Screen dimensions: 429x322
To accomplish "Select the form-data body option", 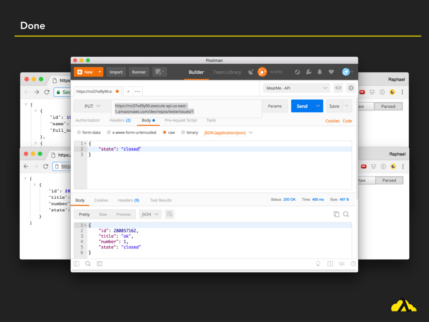I will point(79,132).
